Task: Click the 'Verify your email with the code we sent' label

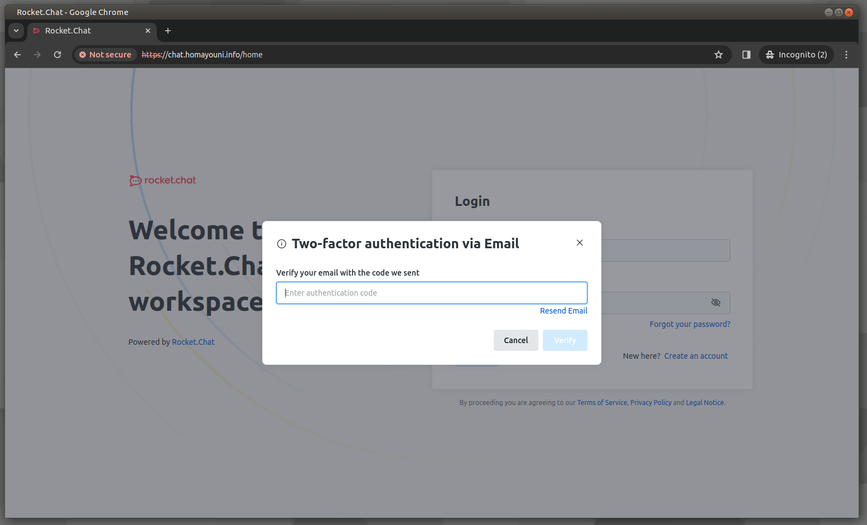Action: (x=348, y=273)
